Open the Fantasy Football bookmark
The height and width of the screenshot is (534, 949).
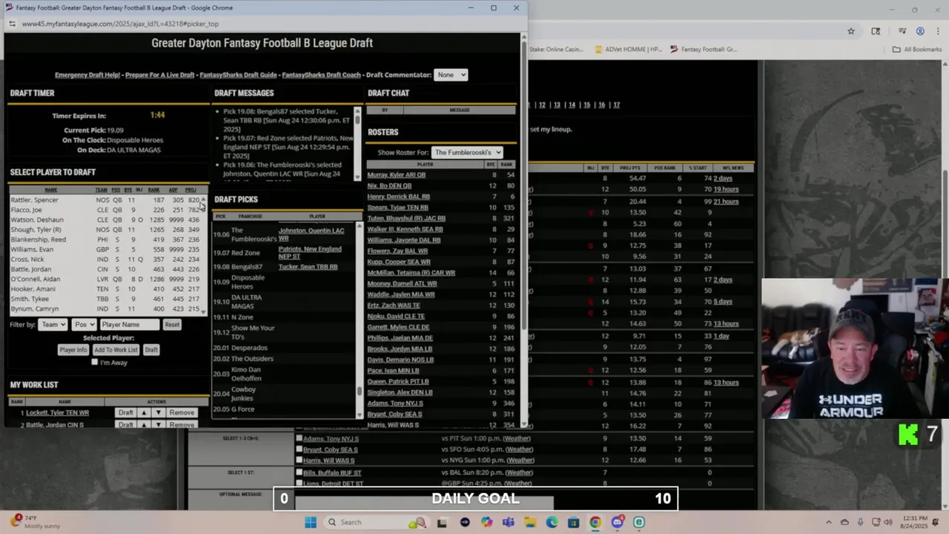tap(703, 50)
